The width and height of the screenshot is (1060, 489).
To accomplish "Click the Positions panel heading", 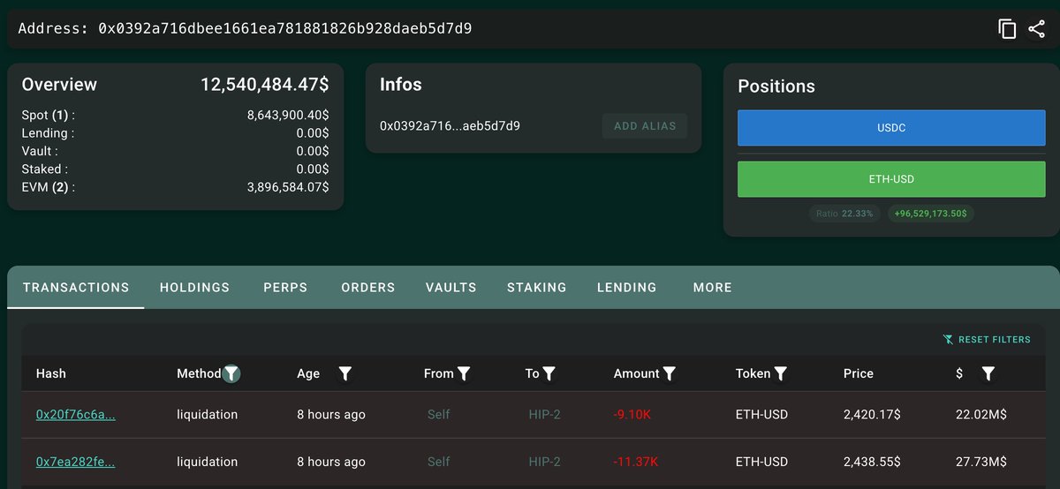I will 776,87.
